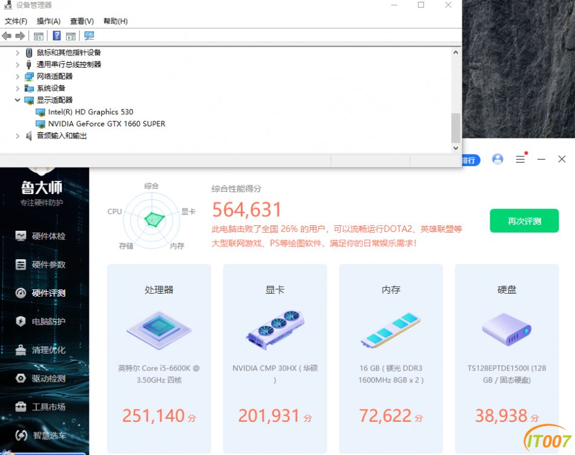Screen dimensions: 575x455
Task: Click the performance radar chart
Action: tap(152, 219)
